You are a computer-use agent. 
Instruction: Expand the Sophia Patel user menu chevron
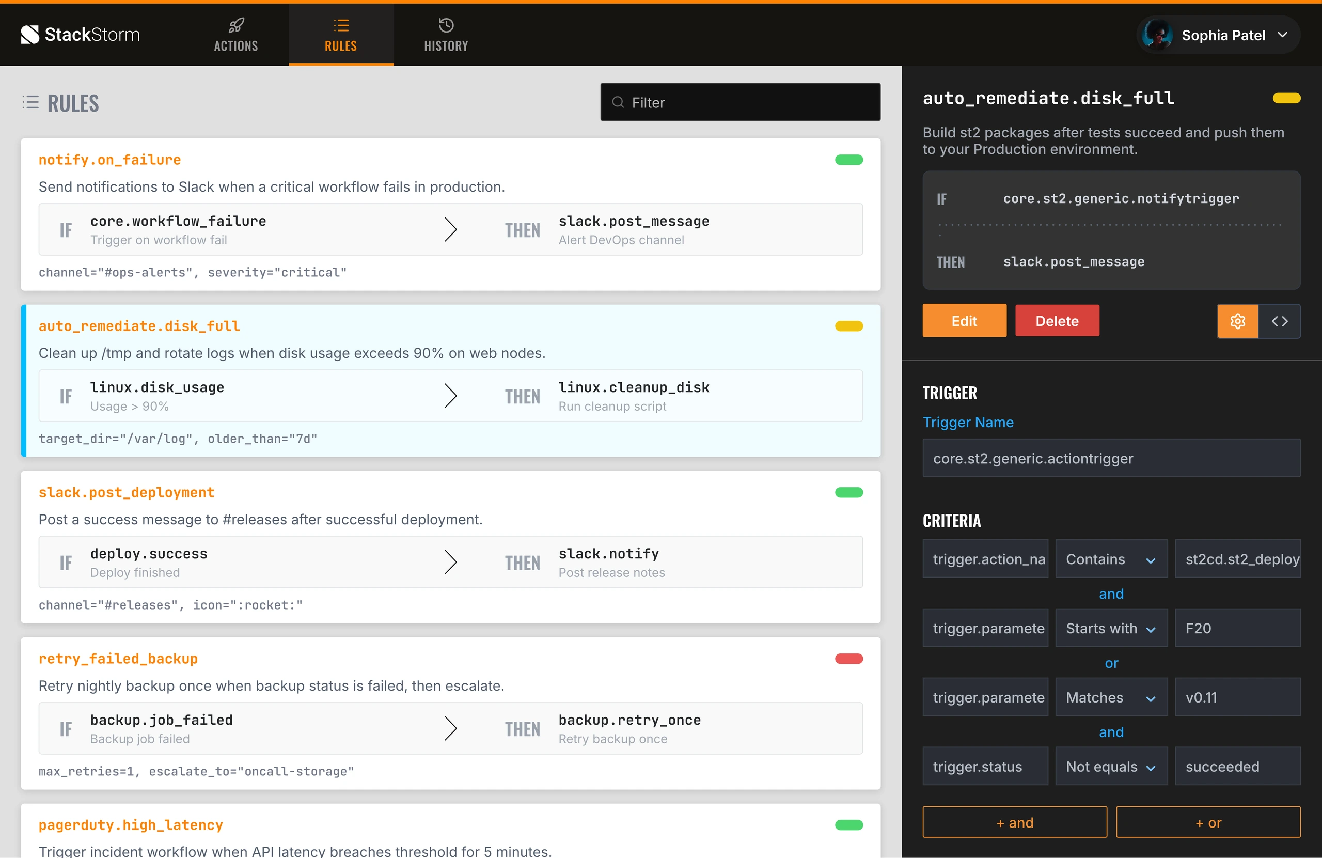[1283, 35]
